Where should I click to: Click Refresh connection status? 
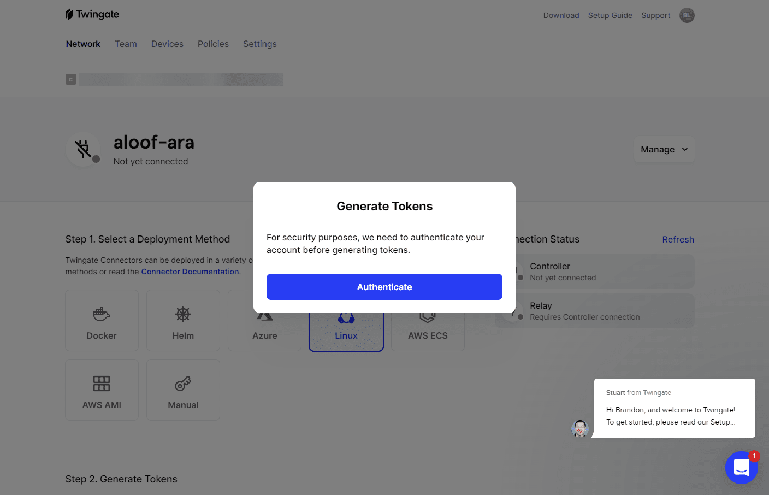pos(678,239)
